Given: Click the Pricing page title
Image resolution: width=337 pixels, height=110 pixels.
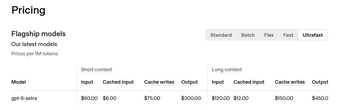Looking at the screenshot, I should pyautogui.click(x=28, y=10).
